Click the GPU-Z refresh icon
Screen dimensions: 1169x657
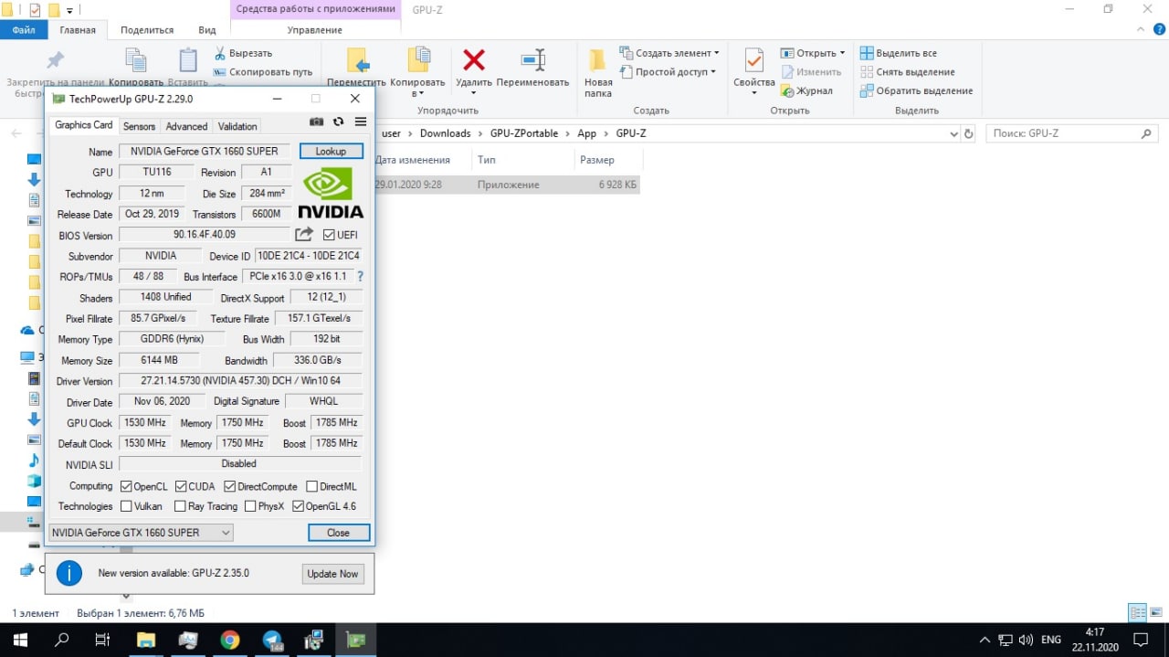pos(339,122)
